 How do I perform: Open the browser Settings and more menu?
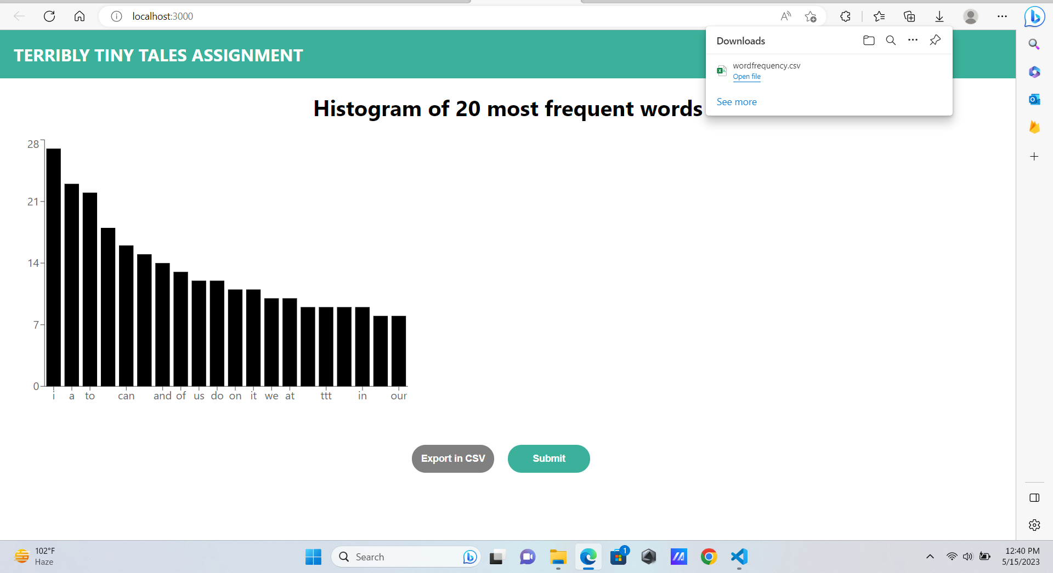(1003, 16)
